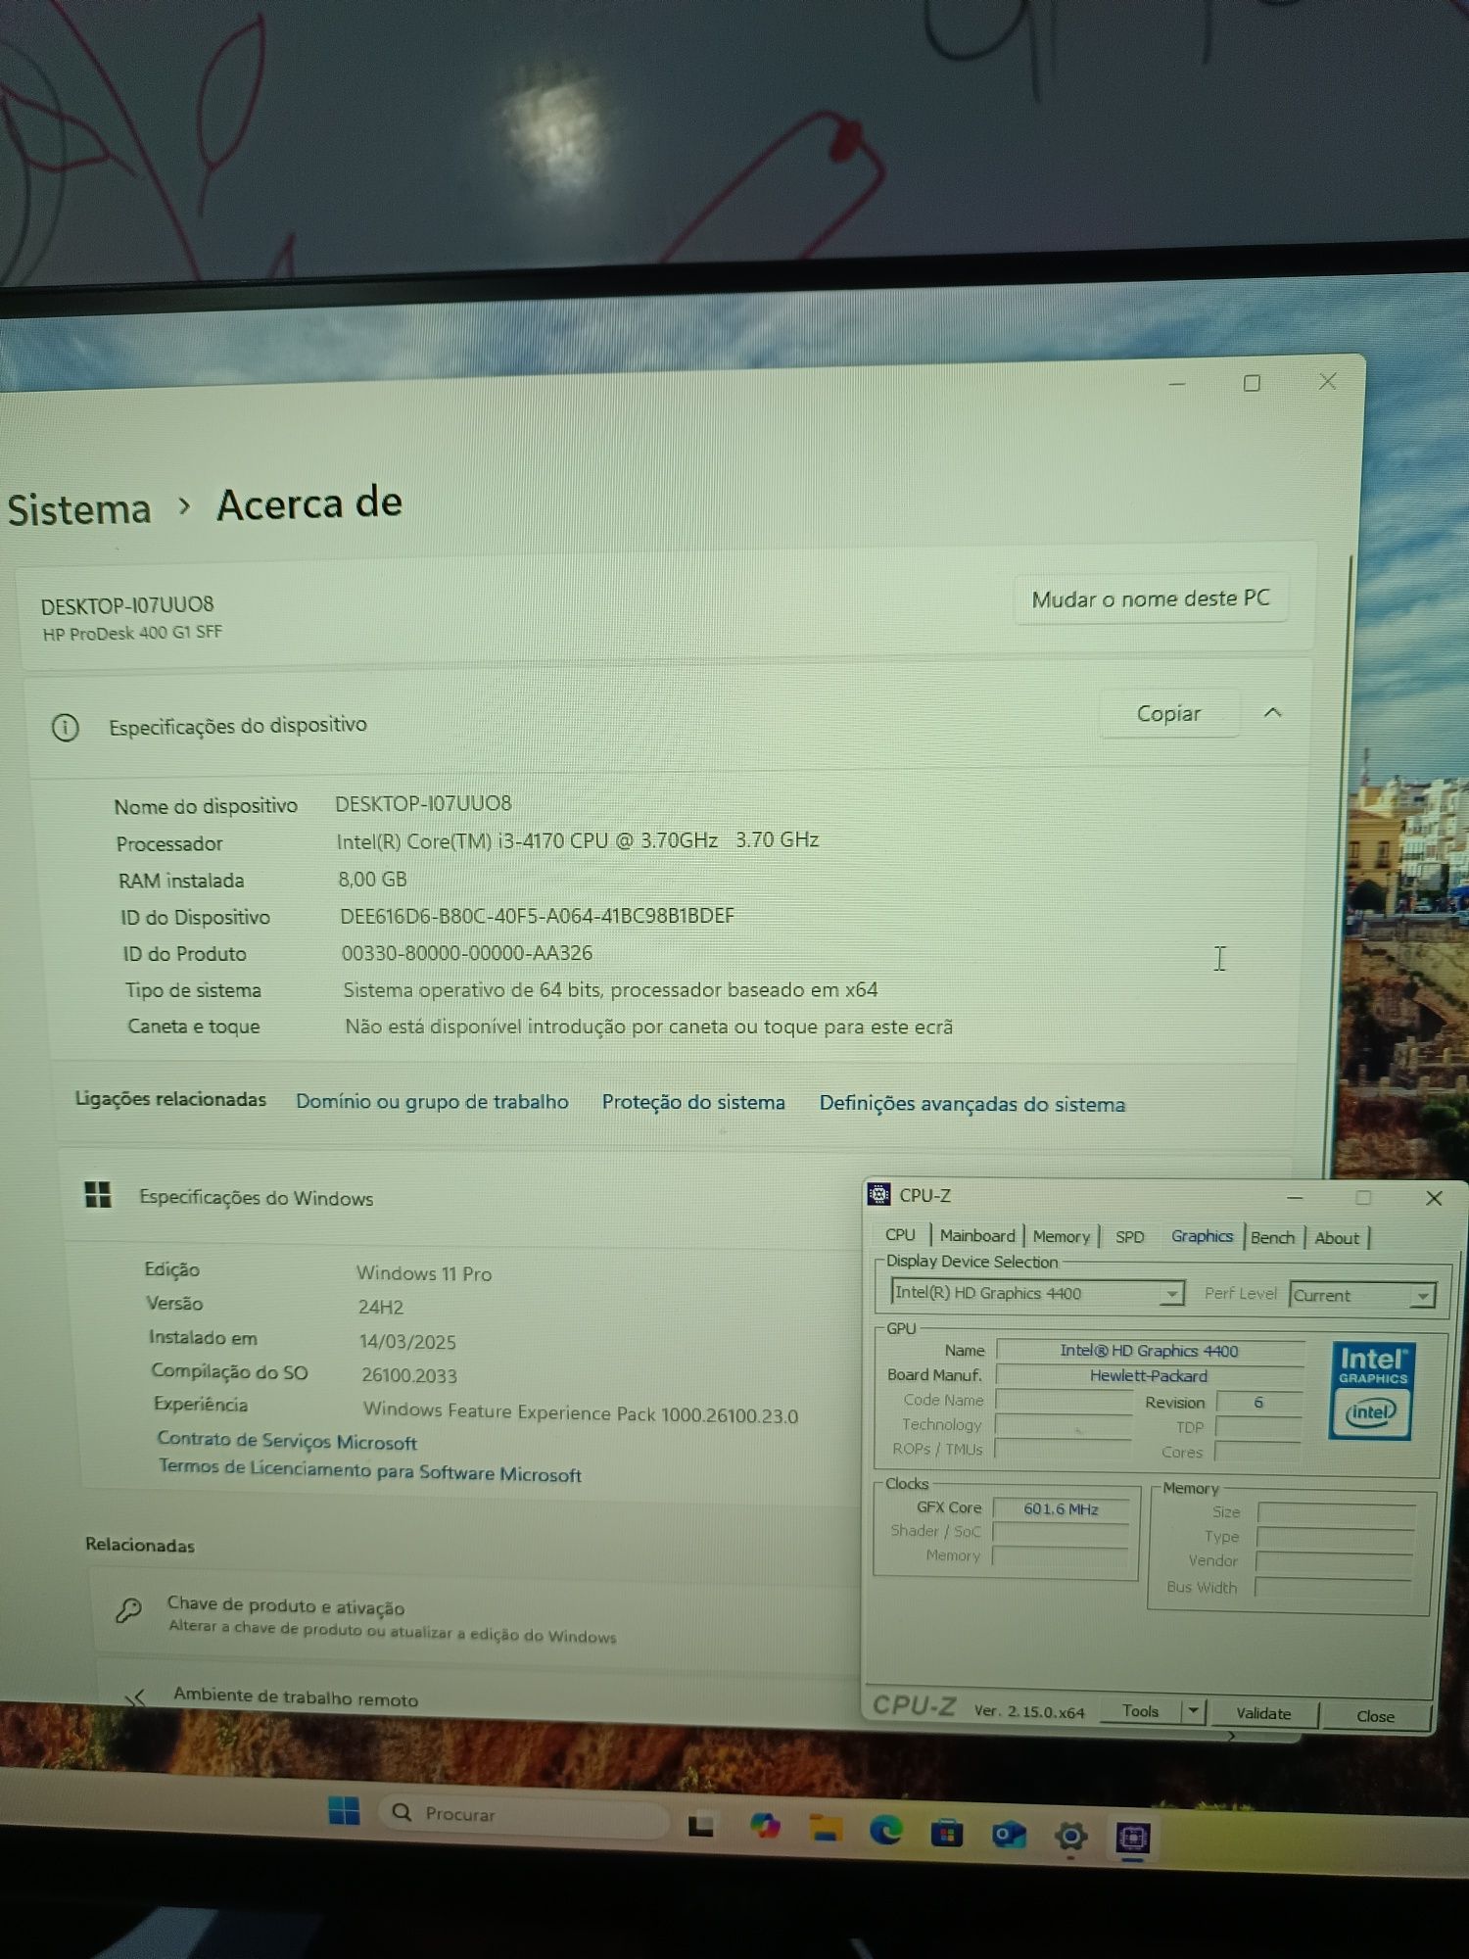
Task: Click the info icon beside Especificações do dispositivo
Action: coord(66,728)
